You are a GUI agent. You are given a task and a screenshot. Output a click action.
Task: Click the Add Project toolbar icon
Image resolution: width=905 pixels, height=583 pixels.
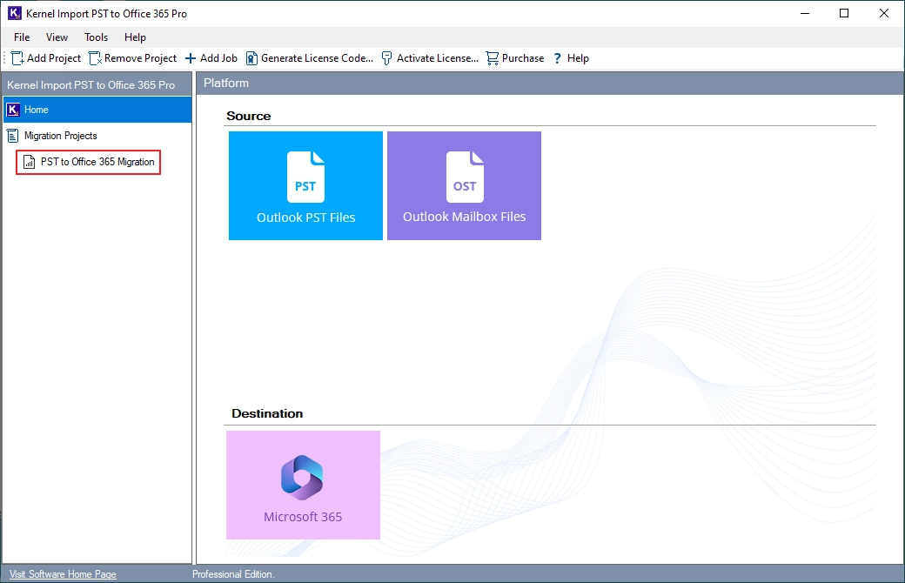(x=17, y=58)
